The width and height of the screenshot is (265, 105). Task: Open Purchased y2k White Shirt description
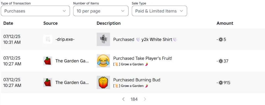(145, 40)
